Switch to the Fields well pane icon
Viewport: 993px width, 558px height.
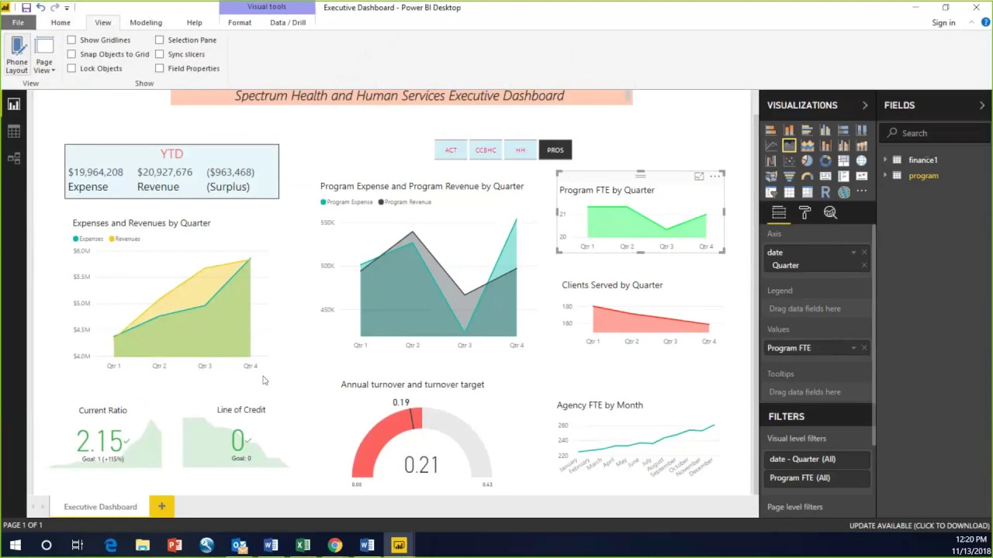(779, 212)
